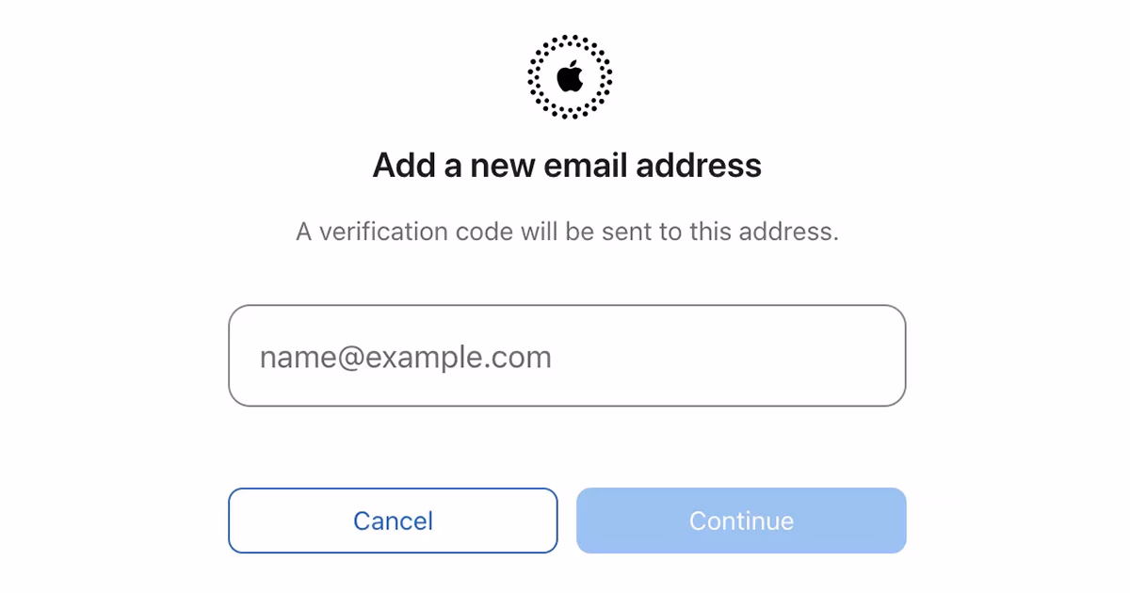Click the white outlined Cancel button
This screenshot has height=593, width=1130.
(x=393, y=521)
